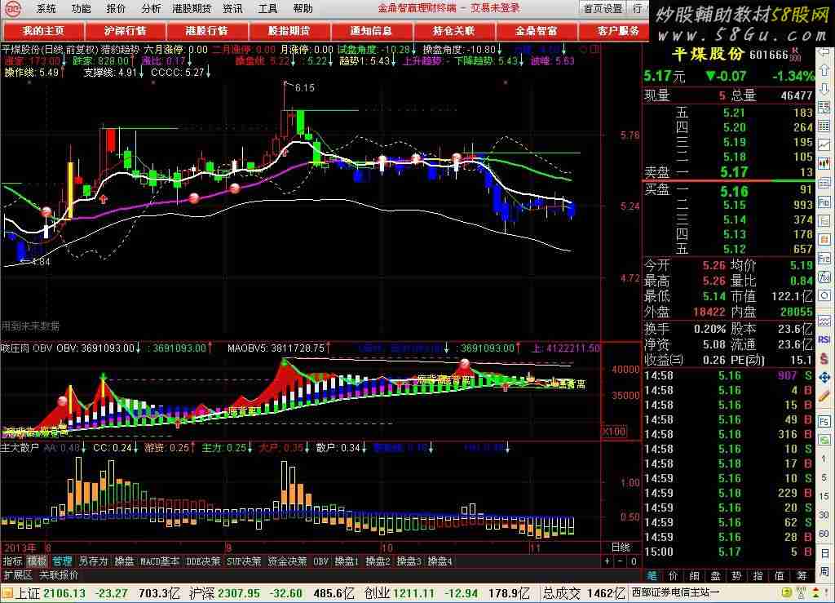Apply the DDE决策 template
Screen dimensions: 835x603
click(203, 561)
